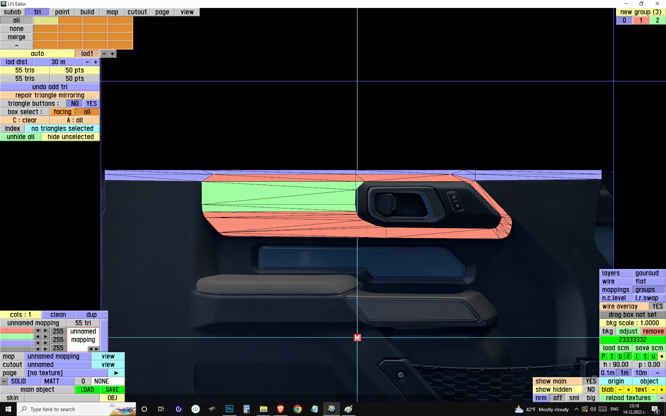Select the P perspective view button
The width and height of the screenshot is (666, 416).
point(603,356)
